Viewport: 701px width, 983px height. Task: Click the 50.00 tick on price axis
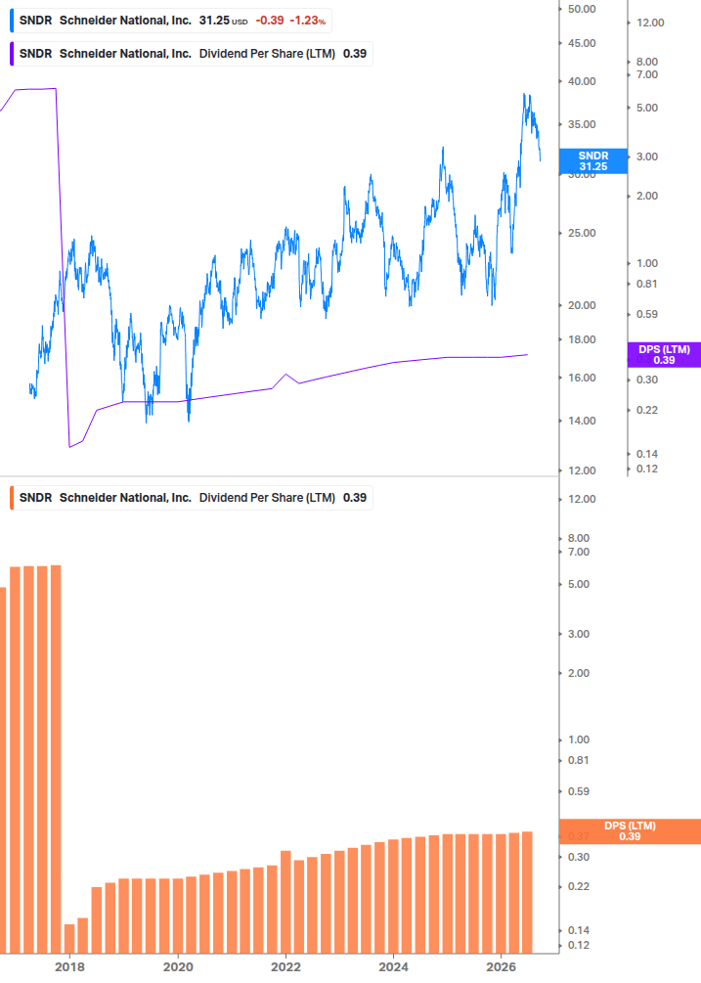coord(582,10)
